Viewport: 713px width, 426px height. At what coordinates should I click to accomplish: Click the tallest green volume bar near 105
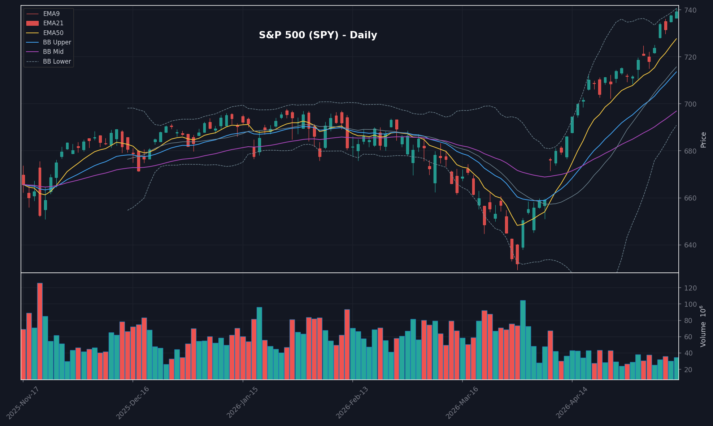point(523,340)
